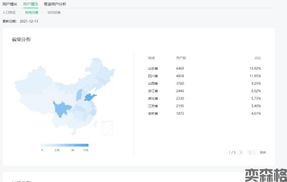The width and height of the screenshot is (287, 182).
Task: Select the 地域归属 sub-tab
Action: 32,13
